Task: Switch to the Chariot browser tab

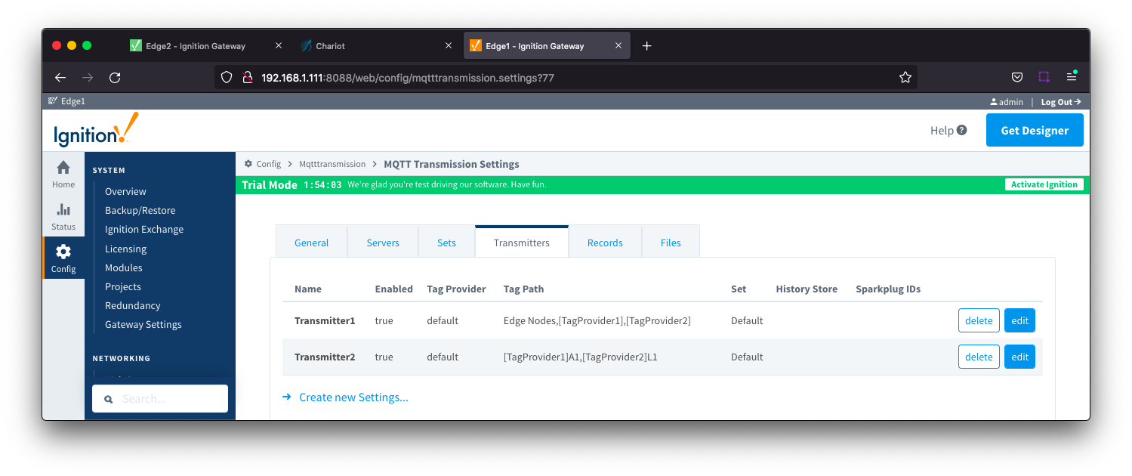Action: pos(330,46)
